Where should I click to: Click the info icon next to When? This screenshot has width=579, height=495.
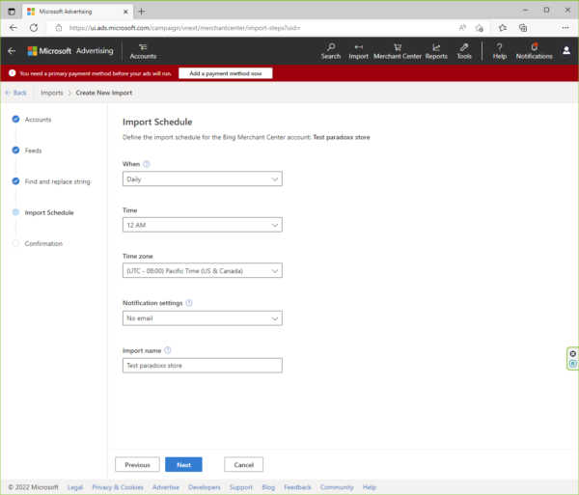click(x=147, y=164)
